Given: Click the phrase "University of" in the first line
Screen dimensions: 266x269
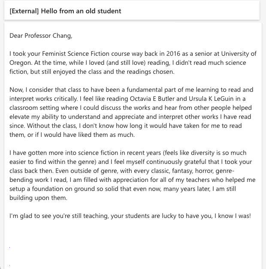Looking at the screenshot, I should pyautogui.click(x=239, y=54).
